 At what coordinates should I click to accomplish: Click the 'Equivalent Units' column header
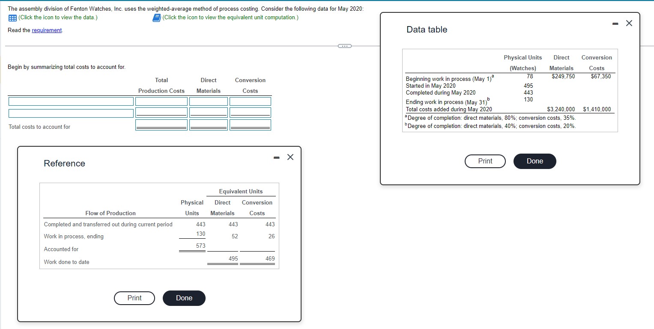pos(241,192)
